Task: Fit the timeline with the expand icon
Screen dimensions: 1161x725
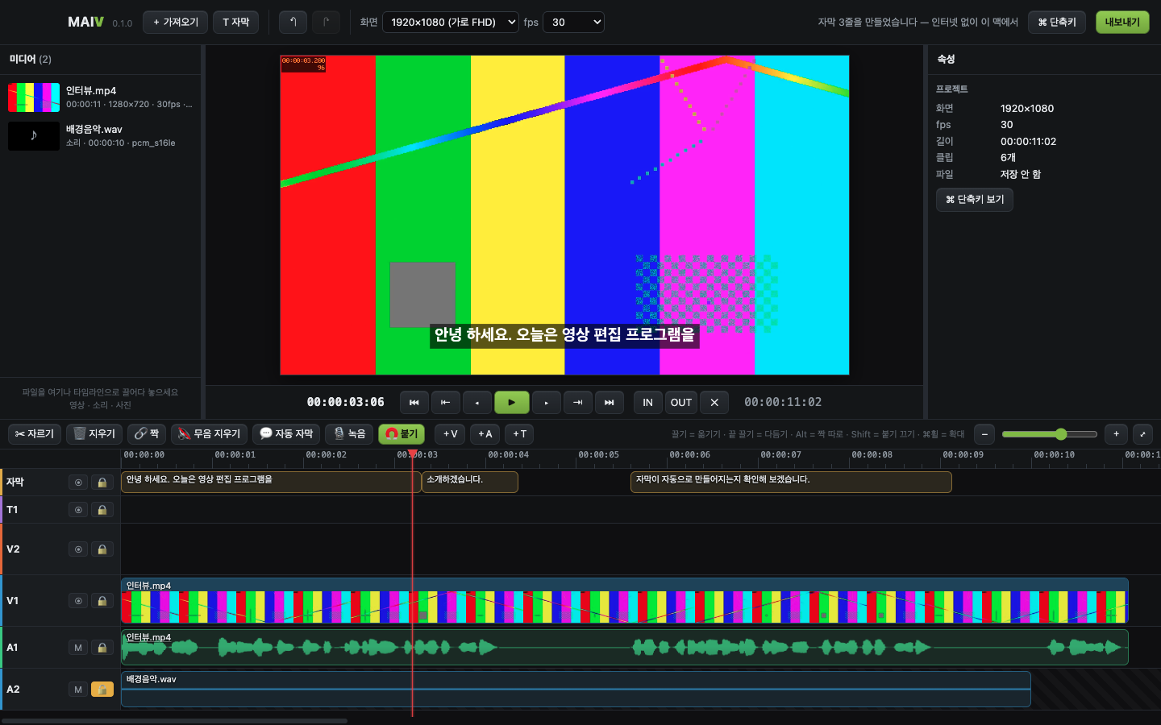Action: (1142, 434)
